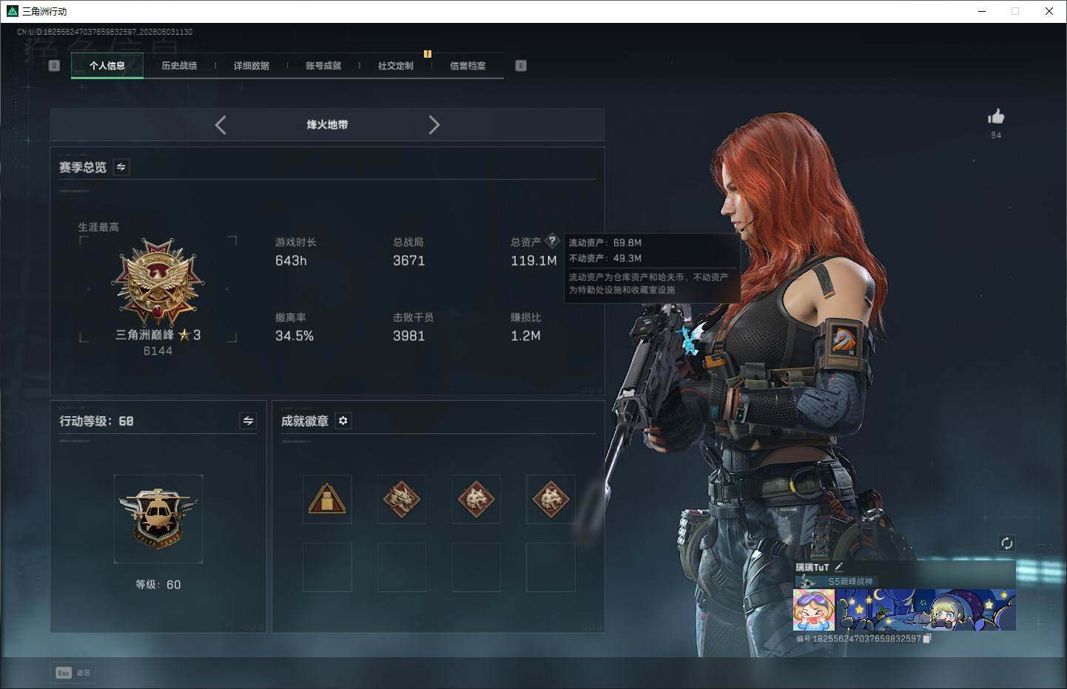Click the level 60 helicopter badge
The width and height of the screenshot is (1067, 689).
(158, 518)
